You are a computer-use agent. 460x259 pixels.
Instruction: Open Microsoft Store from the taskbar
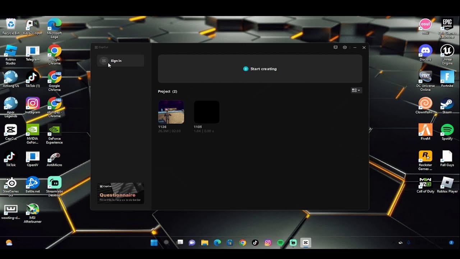230,242
